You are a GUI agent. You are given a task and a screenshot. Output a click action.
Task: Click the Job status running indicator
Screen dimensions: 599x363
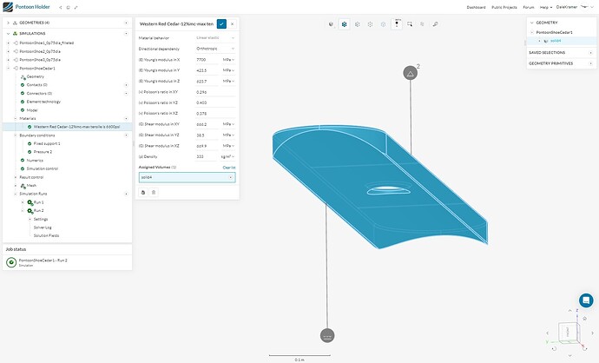(x=11, y=262)
